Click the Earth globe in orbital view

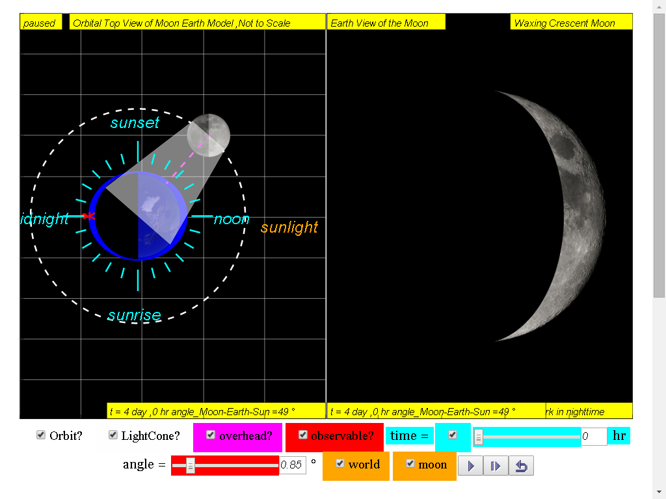[x=138, y=216]
